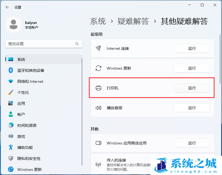The height and width of the screenshot is (175, 222).
Task: Open 辅助功能 settings
Action: [x=44, y=147]
